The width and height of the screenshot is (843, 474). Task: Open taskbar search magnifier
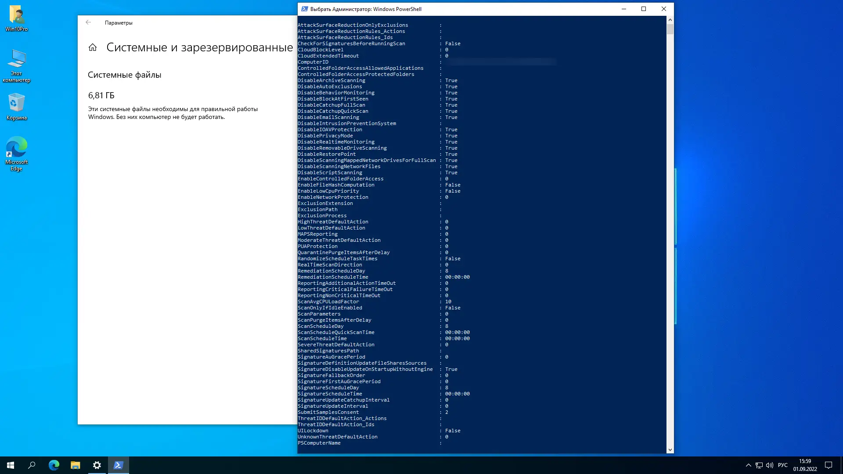pyautogui.click(x=32, y=465)
